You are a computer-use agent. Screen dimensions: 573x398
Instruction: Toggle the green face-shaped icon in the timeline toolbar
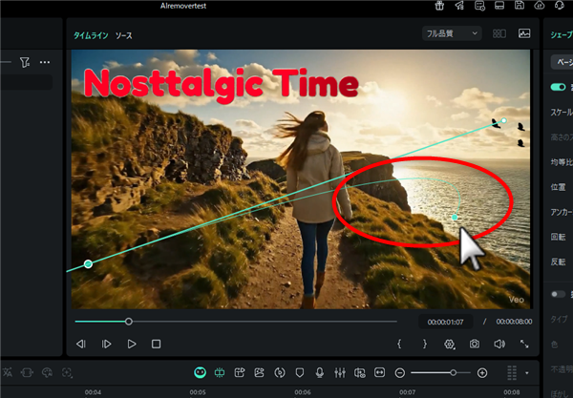click(x=201, y=372)
